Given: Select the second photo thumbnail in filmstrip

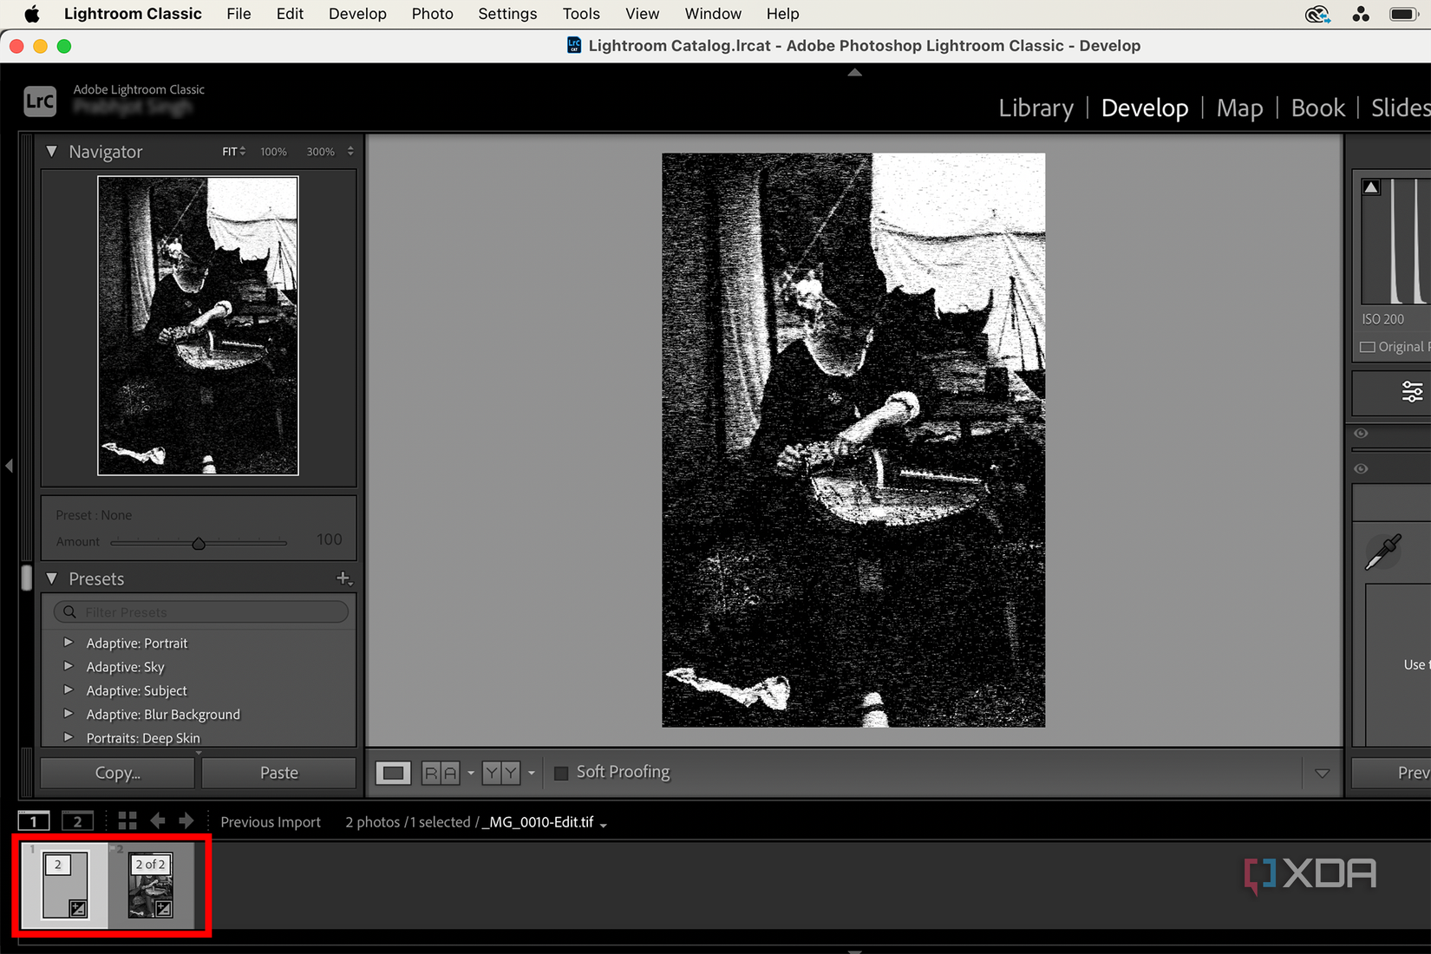Looking at the screenshot, I should 151,885.
